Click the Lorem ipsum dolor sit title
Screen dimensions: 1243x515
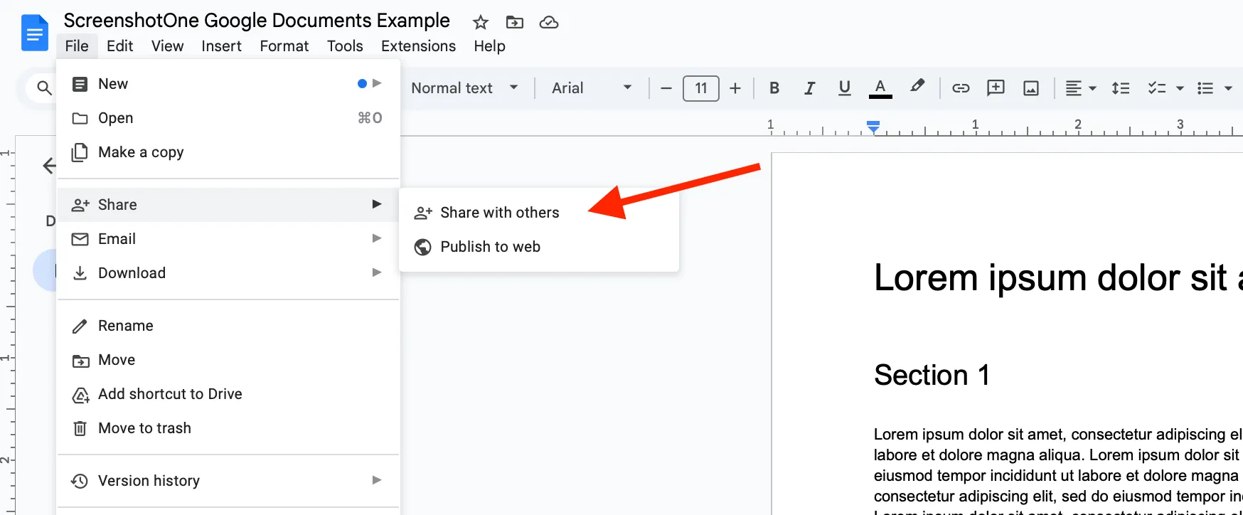1058,278
